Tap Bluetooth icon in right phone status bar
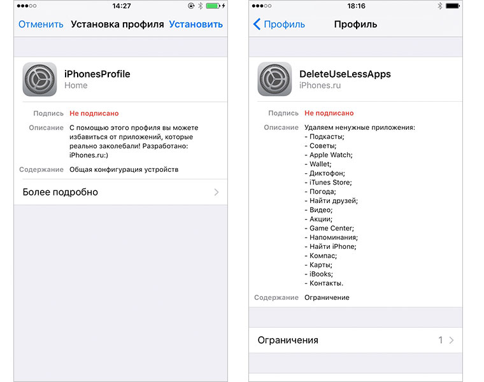The height and width of the screenshot is (382, 484). pyautogui.click(x=439, y=6)
